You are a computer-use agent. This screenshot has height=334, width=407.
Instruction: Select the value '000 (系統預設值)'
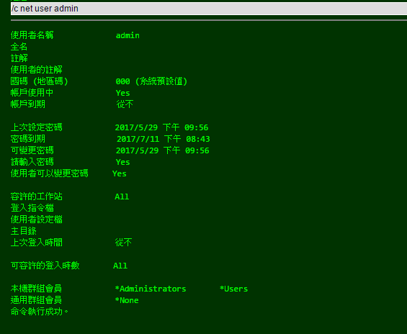tap(151, 81)
